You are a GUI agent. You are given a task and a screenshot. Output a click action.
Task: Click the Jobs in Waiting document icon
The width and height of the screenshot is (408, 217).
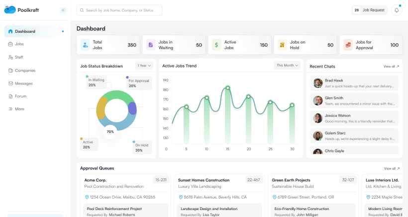[x=151, y=45]
